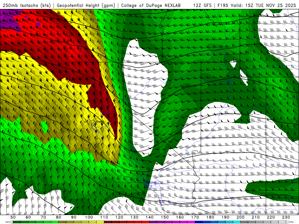299x224 pixels.
Task: Click the bright magenta swatch just before 170
Action: click(191, 222)
